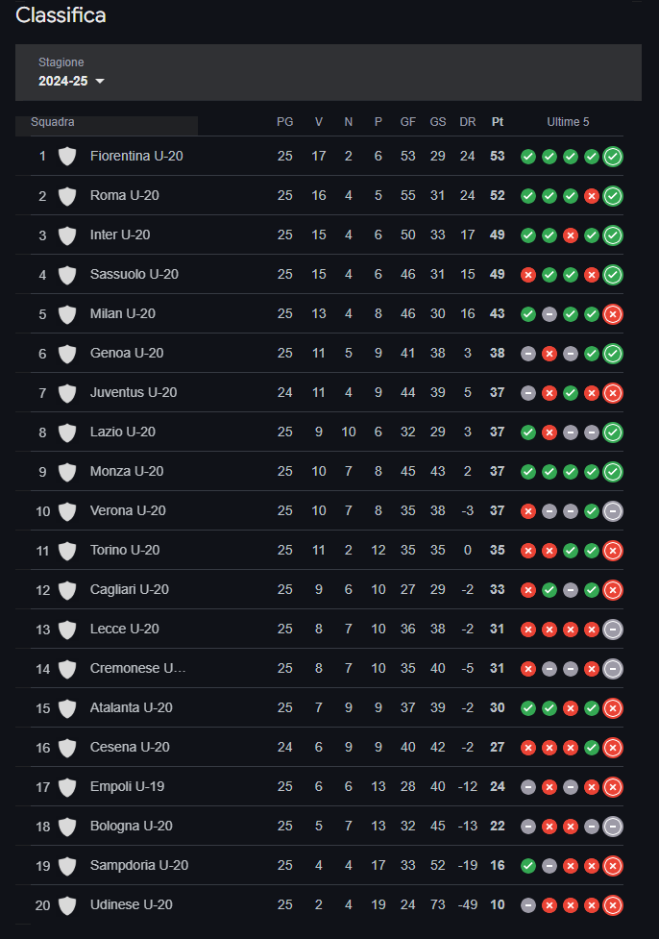Click Udinese U-20 shield icon
Screen dimensions: 659x939
[67, 905]
